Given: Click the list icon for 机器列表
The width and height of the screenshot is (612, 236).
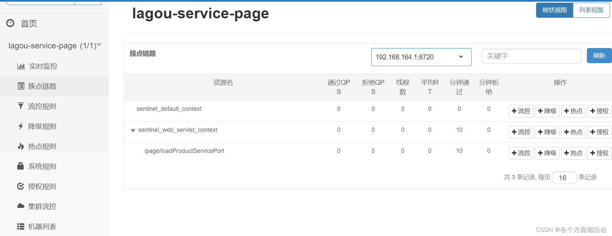Looking at the screenshot, I should (21, 227).
